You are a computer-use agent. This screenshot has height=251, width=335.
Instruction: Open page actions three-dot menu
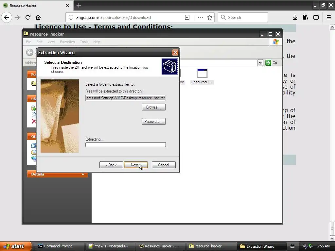tap(201, 18)
